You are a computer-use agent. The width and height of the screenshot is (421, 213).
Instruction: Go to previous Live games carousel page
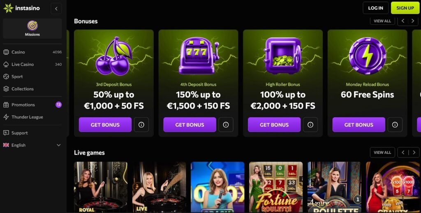click(x=403, y=152)
